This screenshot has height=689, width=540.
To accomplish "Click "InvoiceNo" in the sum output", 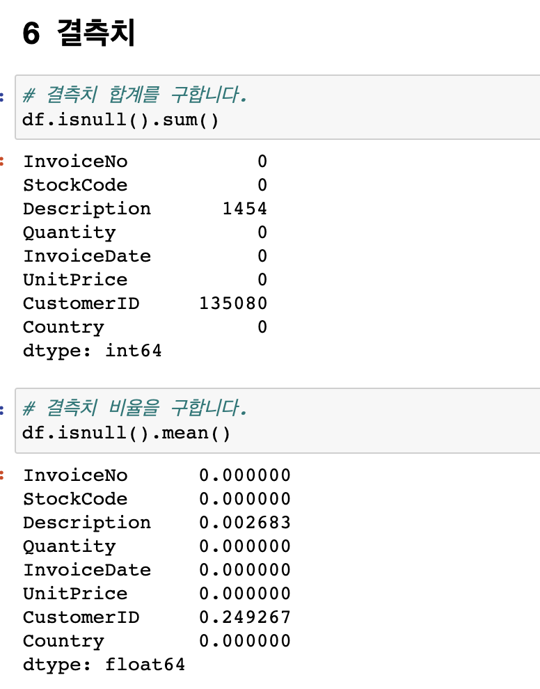I will (75, 161).
